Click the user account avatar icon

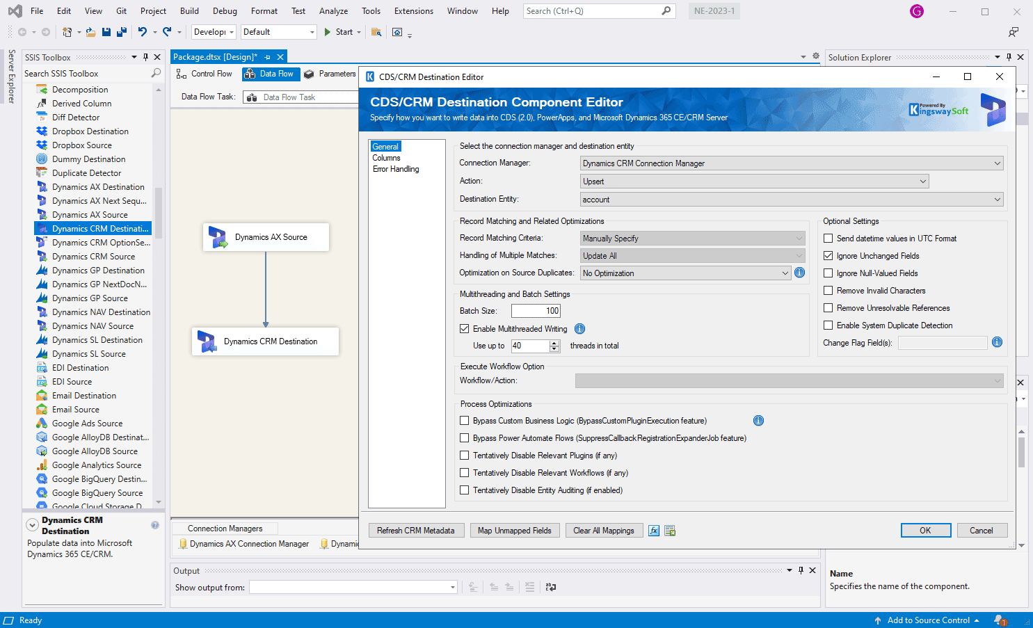[917, 11]
